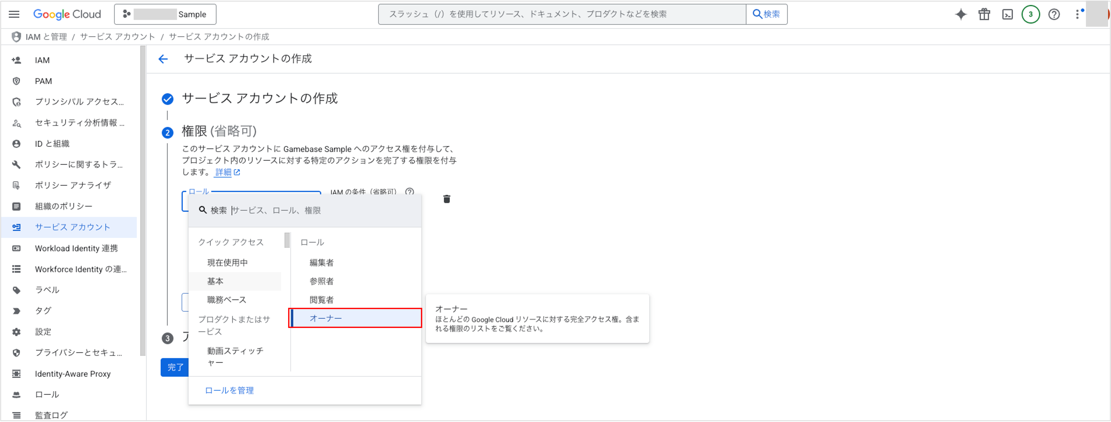Click the IAM と管理 breadcrumb
The image size is (1111, 422).
(46, 36)
